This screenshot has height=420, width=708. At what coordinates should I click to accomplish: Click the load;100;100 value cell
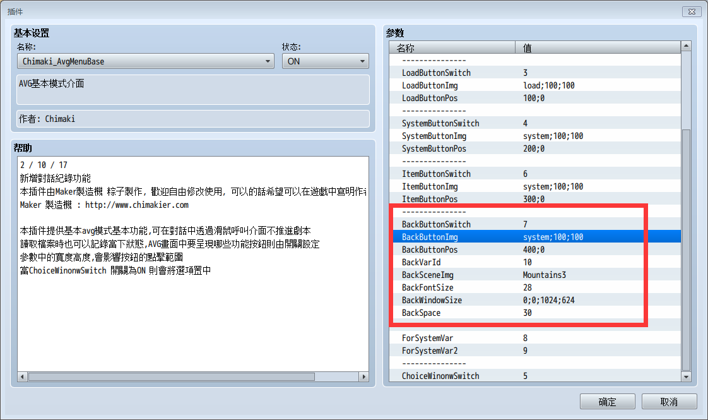click(x=548, y=85)
